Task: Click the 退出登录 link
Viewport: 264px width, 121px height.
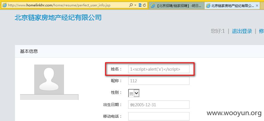Action: (x=242, y=31)
